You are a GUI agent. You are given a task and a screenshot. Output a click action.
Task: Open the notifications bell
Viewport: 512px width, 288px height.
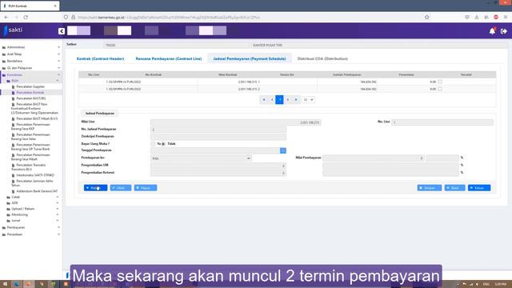(x=492, y=31)
